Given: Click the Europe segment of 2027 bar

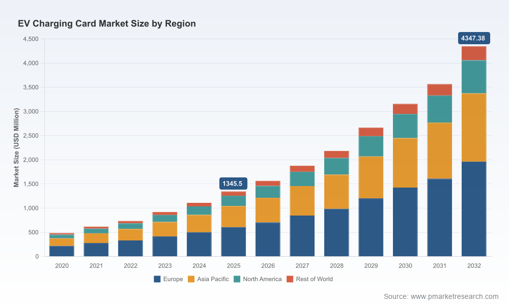Looking at the screenshot, I should (302, 236).
